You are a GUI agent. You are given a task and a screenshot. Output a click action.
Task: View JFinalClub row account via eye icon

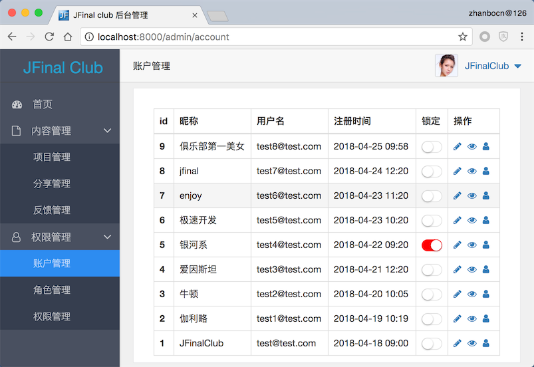coord(471,343)
